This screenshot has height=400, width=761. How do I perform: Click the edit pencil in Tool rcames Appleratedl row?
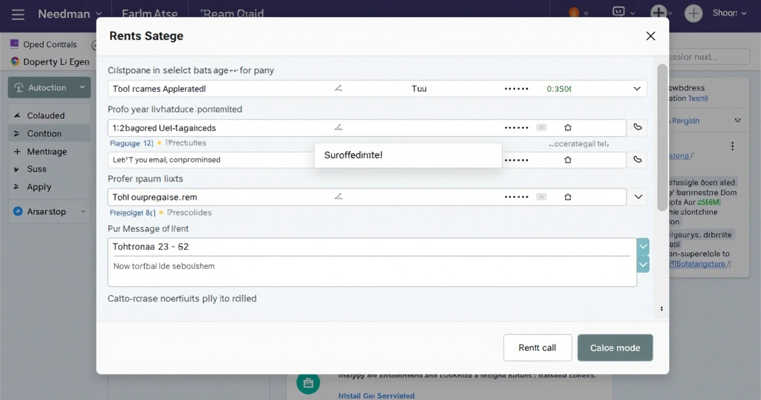click(x=339, y=89)
